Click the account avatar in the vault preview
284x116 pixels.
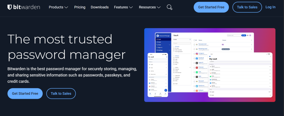coord(250,35)
